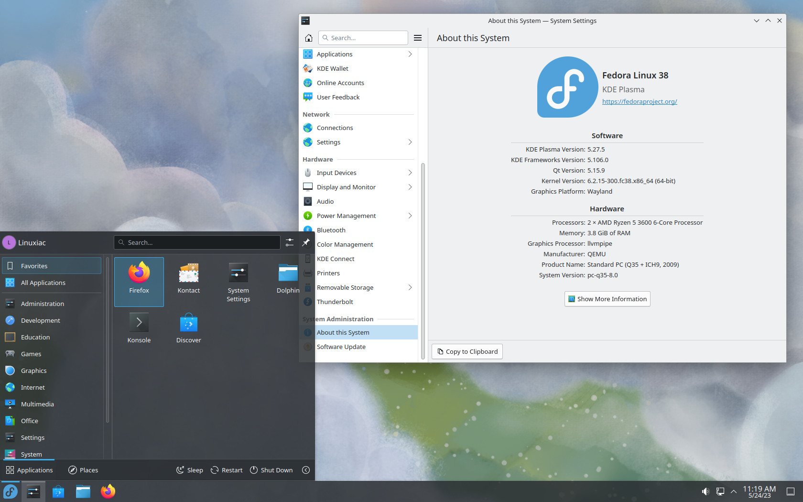Open the fedoraproject.org link

640,101
